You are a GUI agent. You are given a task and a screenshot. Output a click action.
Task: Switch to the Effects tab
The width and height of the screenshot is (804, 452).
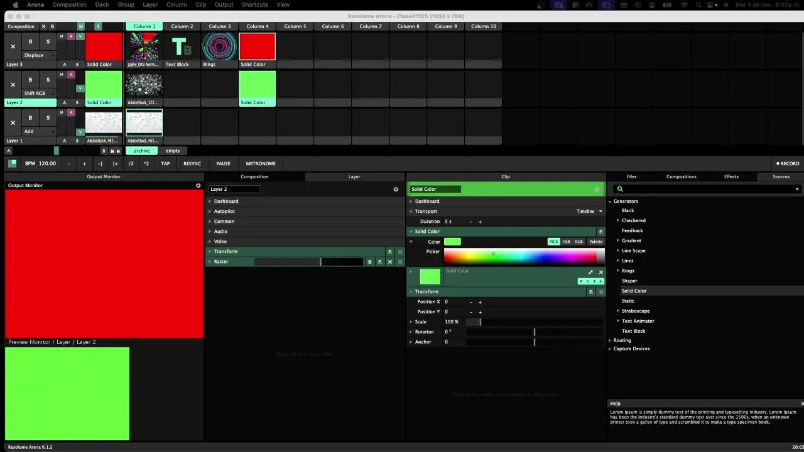(x=731, y=177)
